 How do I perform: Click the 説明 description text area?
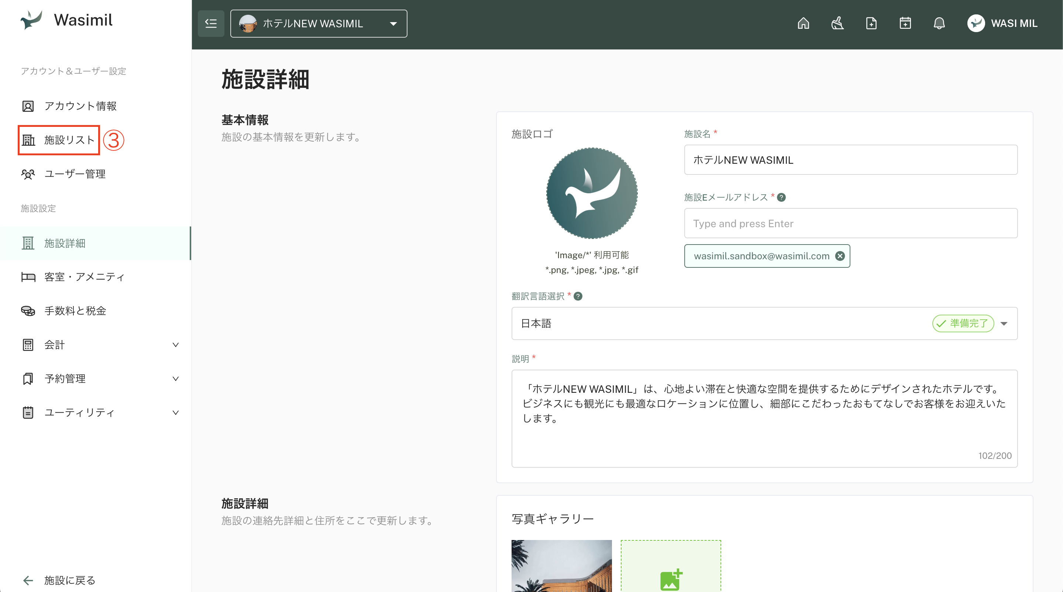(764, 418)
